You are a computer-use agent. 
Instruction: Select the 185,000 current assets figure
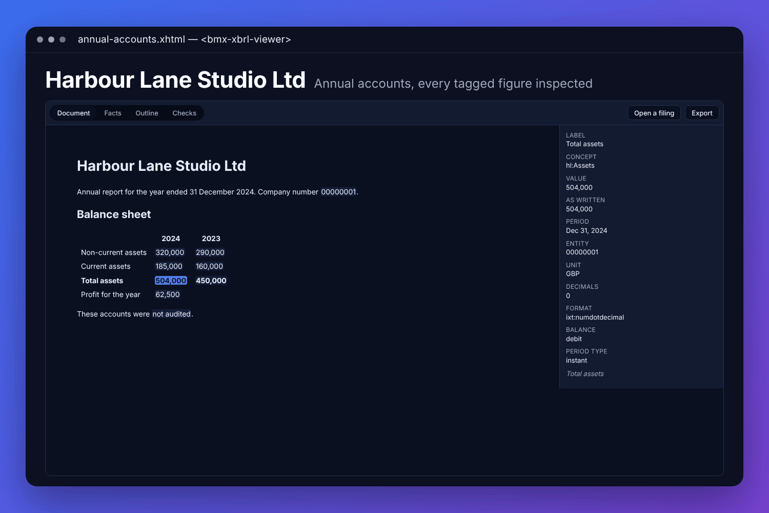point(169,266)
